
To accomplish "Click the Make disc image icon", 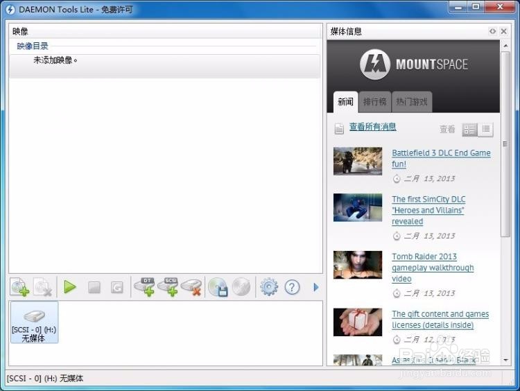I will pos(218,287).
